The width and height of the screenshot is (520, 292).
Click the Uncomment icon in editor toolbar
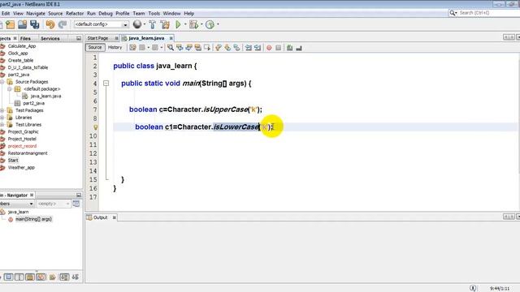(x=299, y=48)
